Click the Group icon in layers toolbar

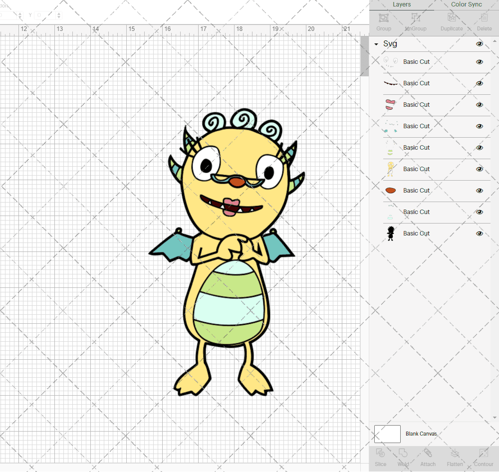(x=383, y=18)
